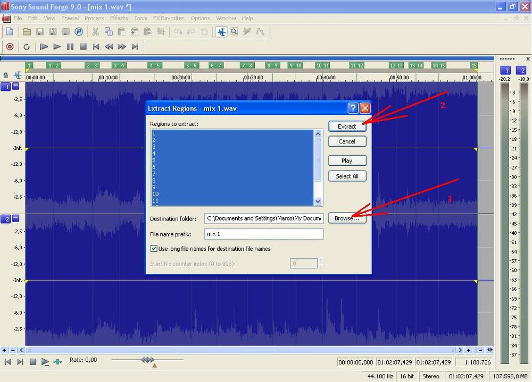Open dialog help with the question mark button
The width and height of the screenshot is (532, 382).
[353, 108]
